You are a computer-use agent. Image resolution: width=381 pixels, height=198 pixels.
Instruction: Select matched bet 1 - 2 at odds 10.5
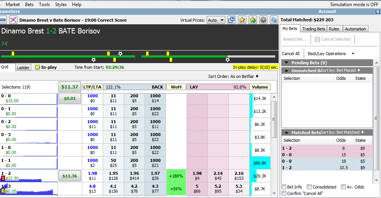click(327, 168)
